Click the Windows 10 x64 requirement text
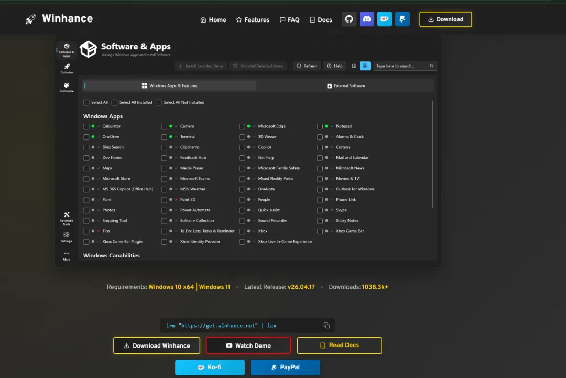 coord(171,287)
